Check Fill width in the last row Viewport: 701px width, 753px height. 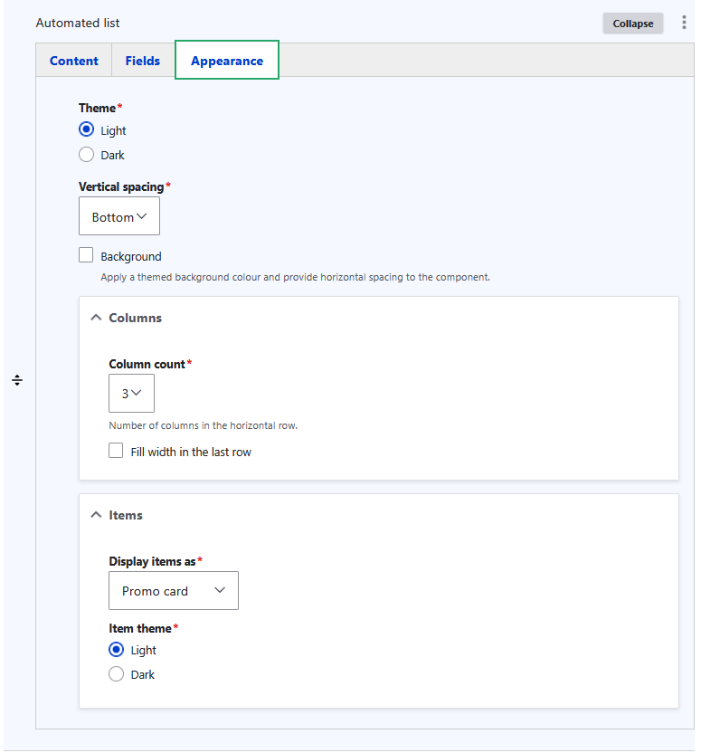point(116,451)
